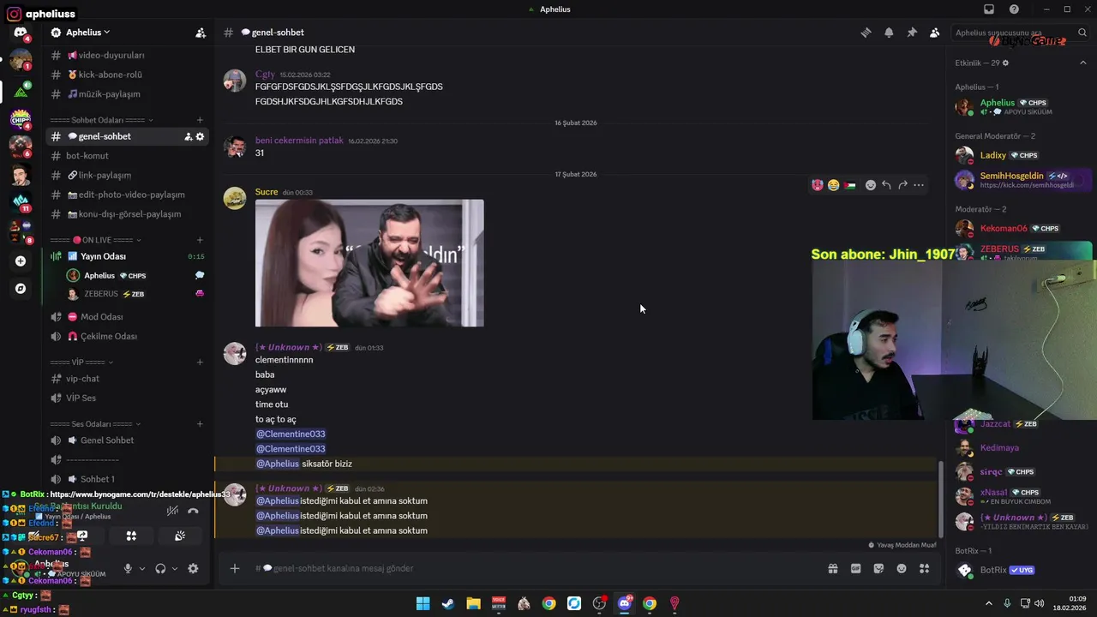Viewport: 1097px width, 617px height.
Task: Disconnect from voice with the hang-up icon
Action: tap(193, 511)
